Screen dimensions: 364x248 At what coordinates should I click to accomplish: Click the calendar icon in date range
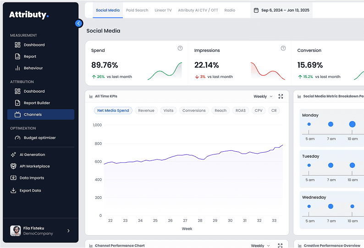click(256, 10)
